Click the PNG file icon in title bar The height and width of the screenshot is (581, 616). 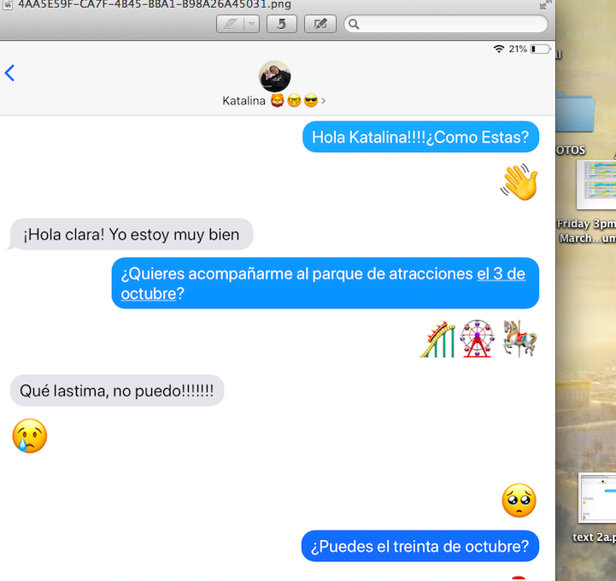point(8,4)
